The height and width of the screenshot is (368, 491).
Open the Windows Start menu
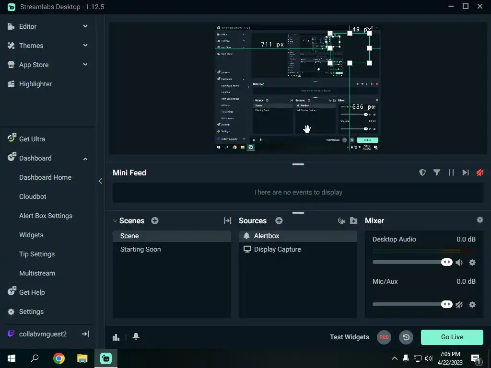tap(12, 358)
